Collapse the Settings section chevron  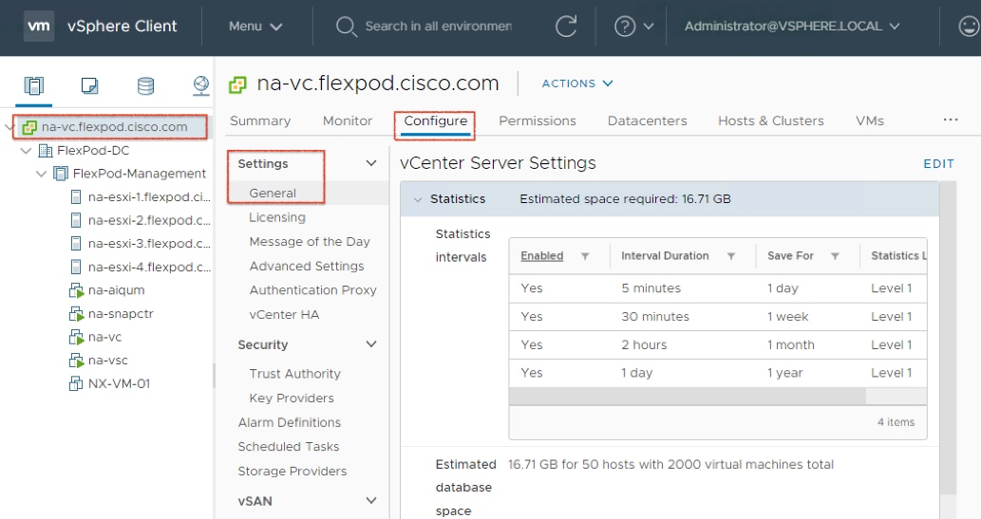click(x=371, y=163)
